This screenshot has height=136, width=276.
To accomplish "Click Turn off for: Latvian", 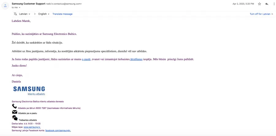I will [260, 14].
